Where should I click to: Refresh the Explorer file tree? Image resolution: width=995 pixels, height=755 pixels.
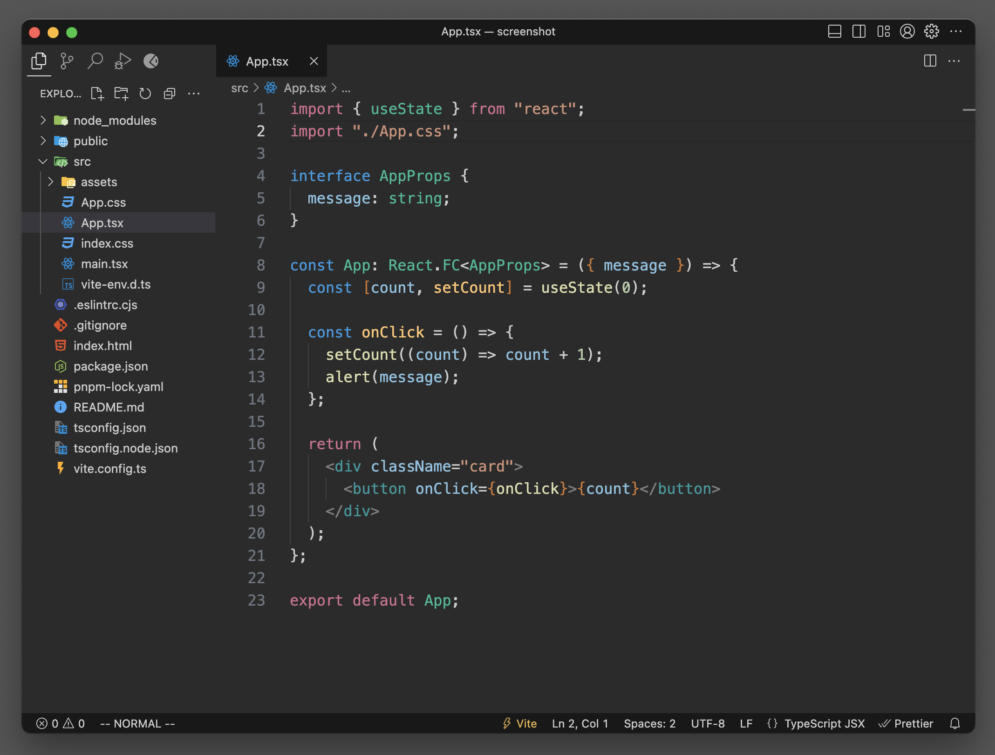(145, 94)
